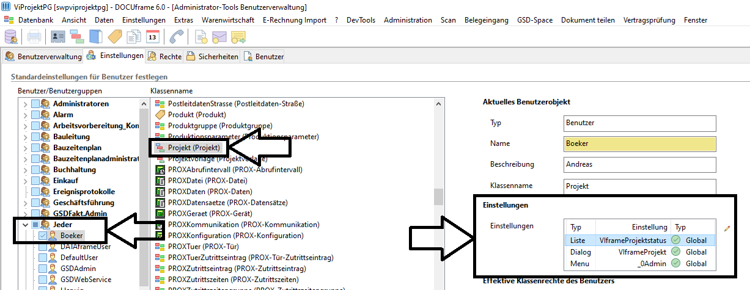Switch to the Benutzer tab

[263, 56]
